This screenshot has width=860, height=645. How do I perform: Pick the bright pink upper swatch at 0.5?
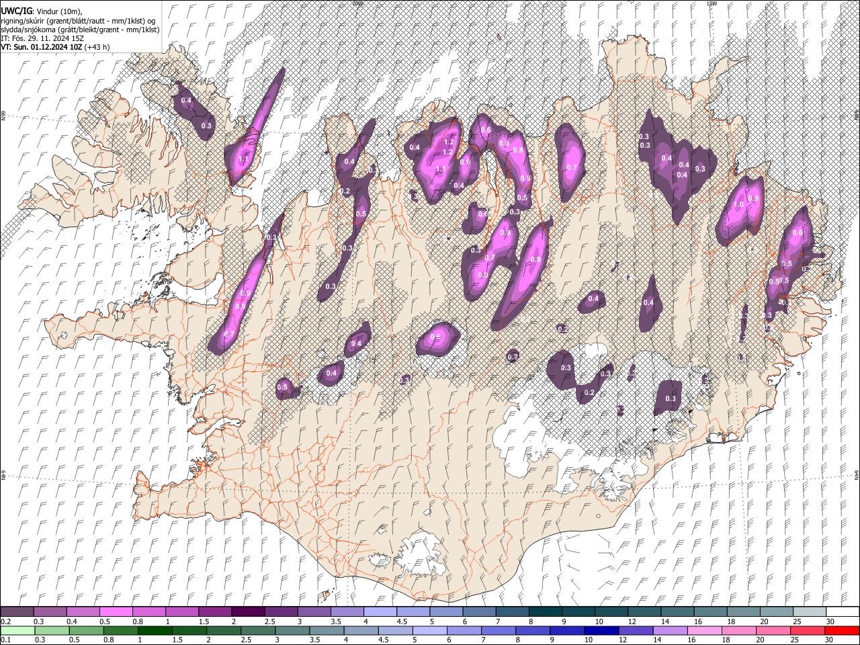point(116,612)
